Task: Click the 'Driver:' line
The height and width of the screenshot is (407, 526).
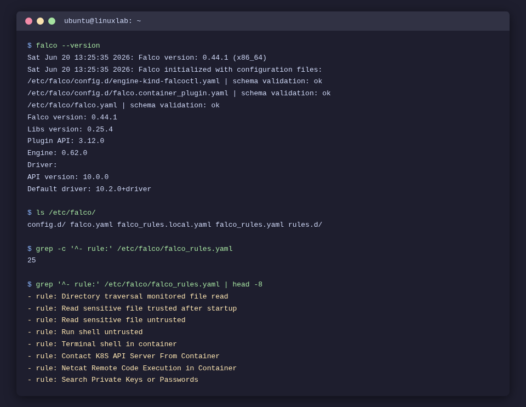Action: [x=42, y=165]
